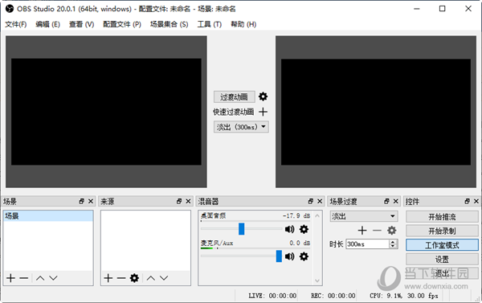Start recording with 开始录制 button
Viewport: 482px width, 303px height.
442,231
